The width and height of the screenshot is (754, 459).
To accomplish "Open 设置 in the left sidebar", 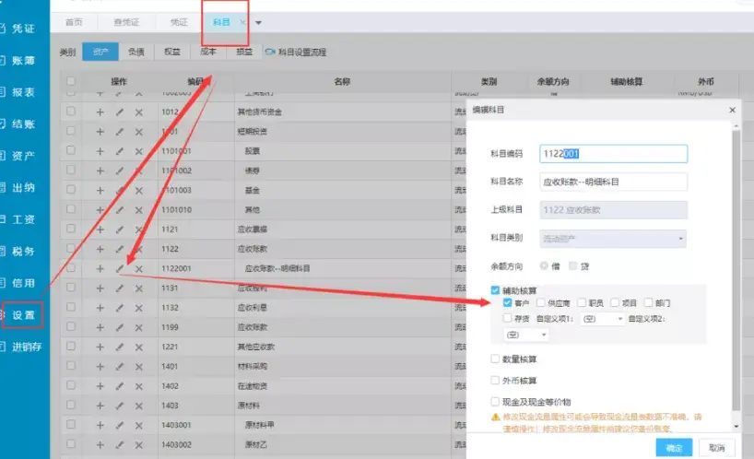I will [x=23, y=316].
